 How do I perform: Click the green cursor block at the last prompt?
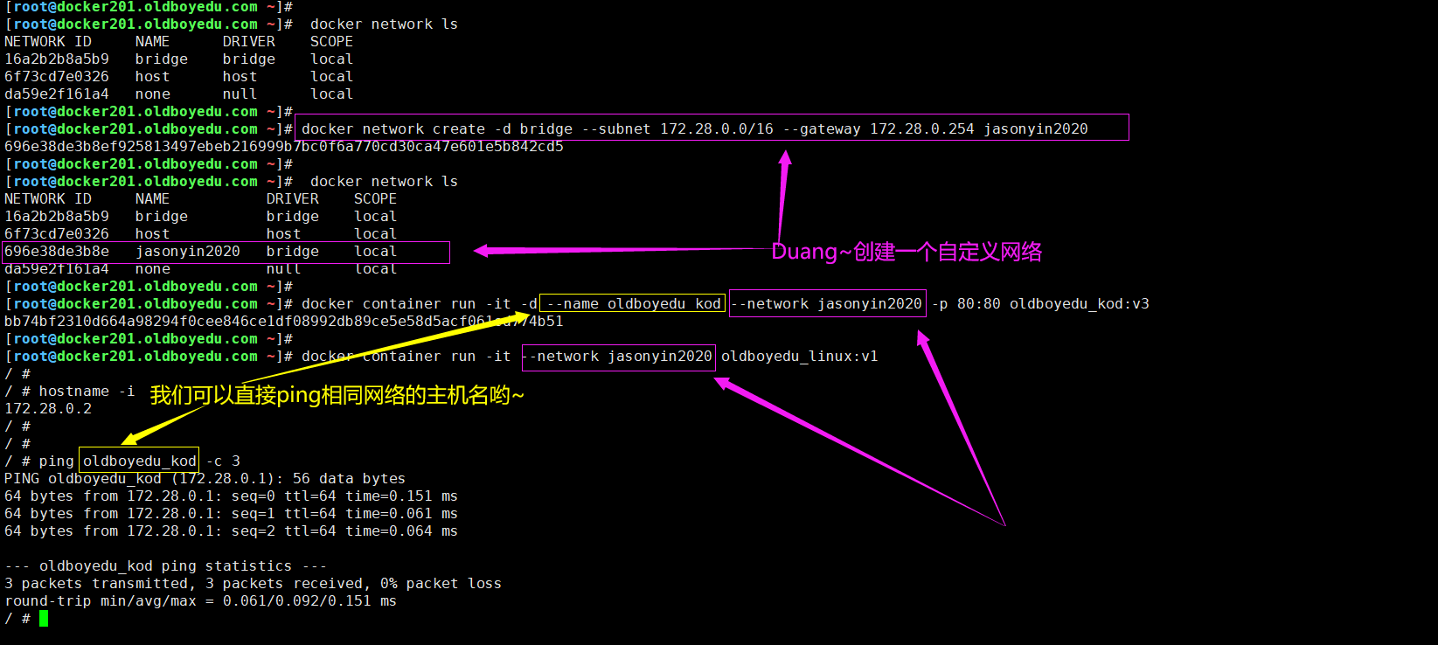(44, 619)
